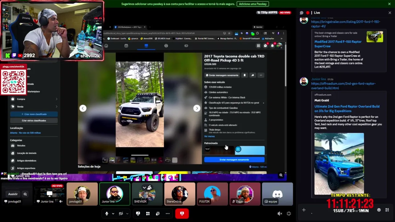Open Facebook notifications bell
The image size is (395, 222).
point(272,46)
